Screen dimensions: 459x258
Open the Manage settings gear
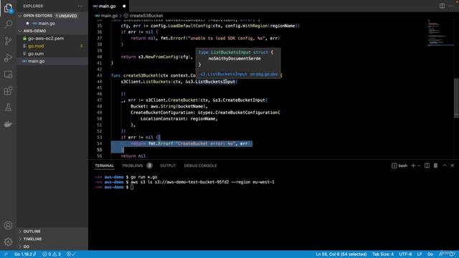pos(8,242)
